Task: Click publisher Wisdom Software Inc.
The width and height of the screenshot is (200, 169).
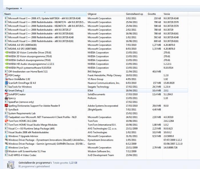Action: (x=99, y=151)
